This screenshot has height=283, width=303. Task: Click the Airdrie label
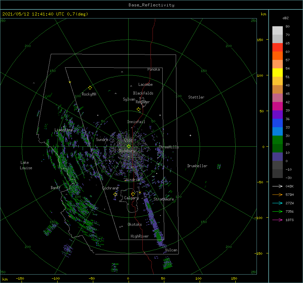click(133, 180)
